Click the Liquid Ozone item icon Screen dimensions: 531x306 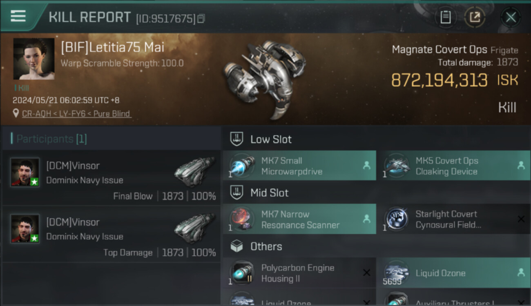pos(397,273)
